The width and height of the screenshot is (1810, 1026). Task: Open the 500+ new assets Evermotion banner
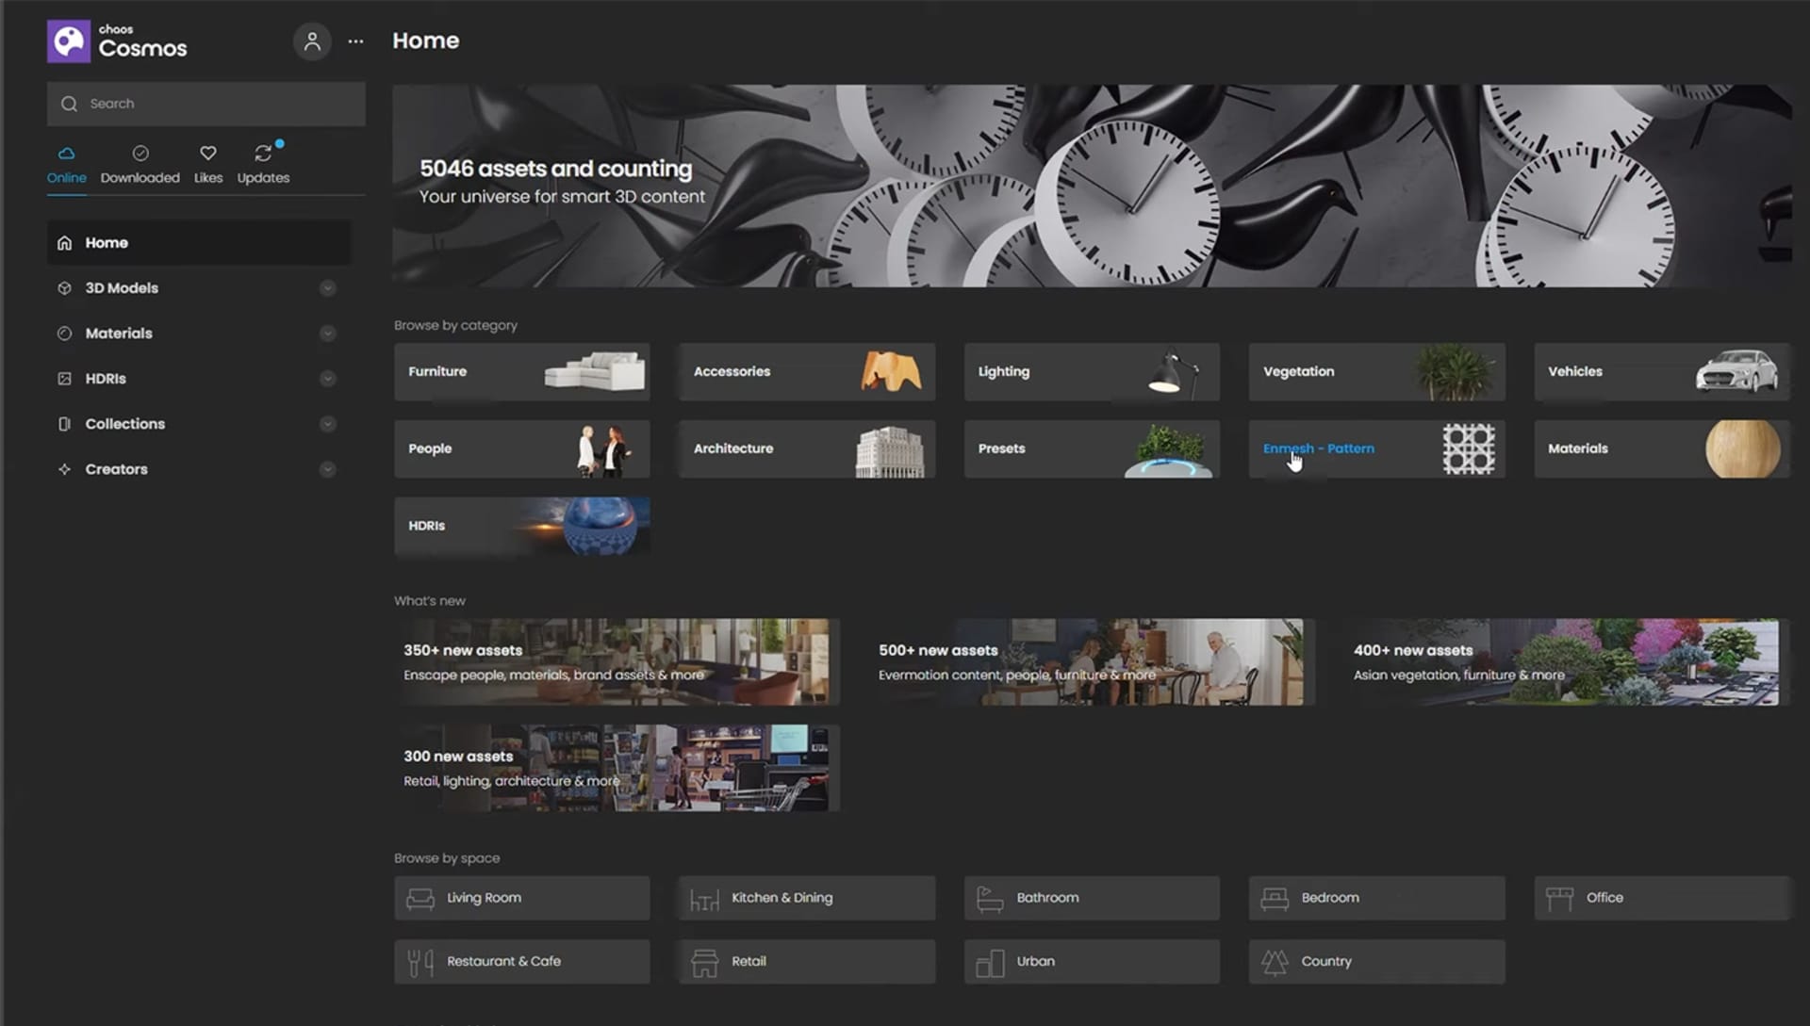click(x=1091, y=662)
